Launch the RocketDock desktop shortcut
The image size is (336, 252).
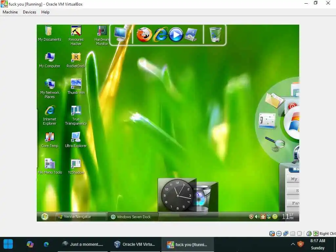[x=76, y=60]
